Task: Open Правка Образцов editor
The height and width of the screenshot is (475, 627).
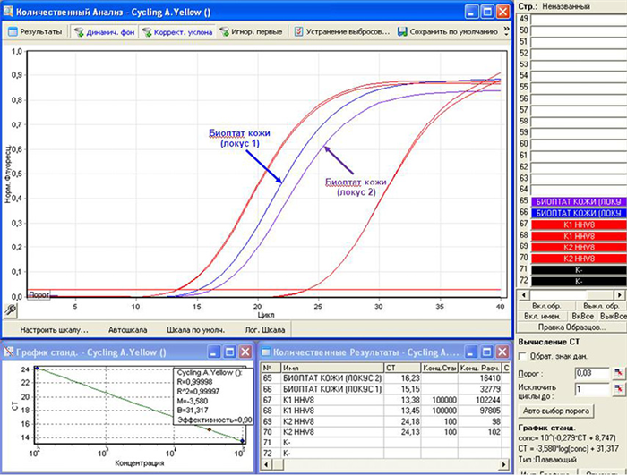Action: point(570,328)
